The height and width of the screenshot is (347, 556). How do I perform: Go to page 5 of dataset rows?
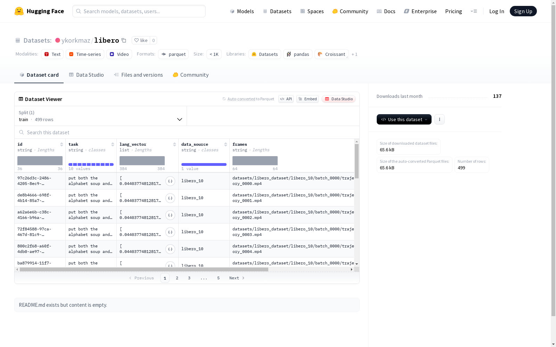(218, 278)
